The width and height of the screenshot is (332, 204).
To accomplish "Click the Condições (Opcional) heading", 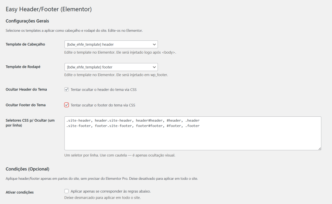I will click(28, 169).
